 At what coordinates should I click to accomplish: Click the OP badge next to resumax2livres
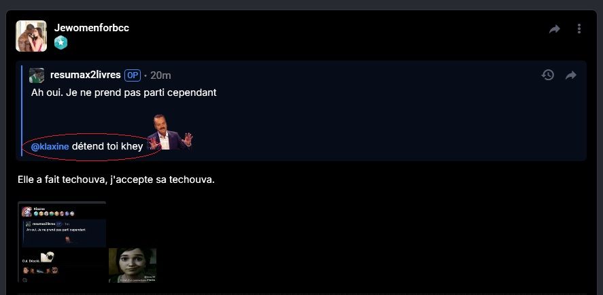133,75
